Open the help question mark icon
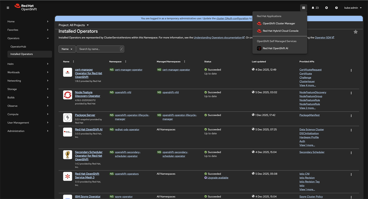Viewport: 368px width, 199px height. pyautogui.click(x=336, y=8)
